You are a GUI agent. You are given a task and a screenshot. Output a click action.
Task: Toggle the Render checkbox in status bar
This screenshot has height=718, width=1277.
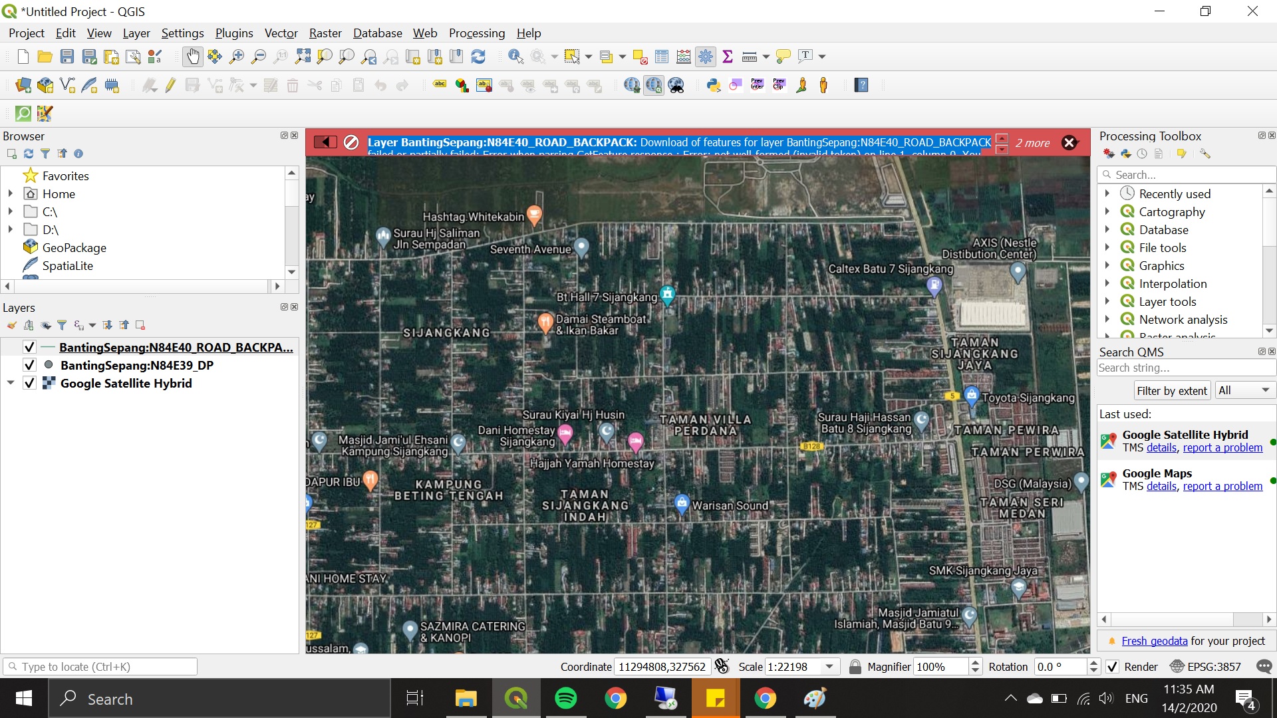pos(1113,666)
